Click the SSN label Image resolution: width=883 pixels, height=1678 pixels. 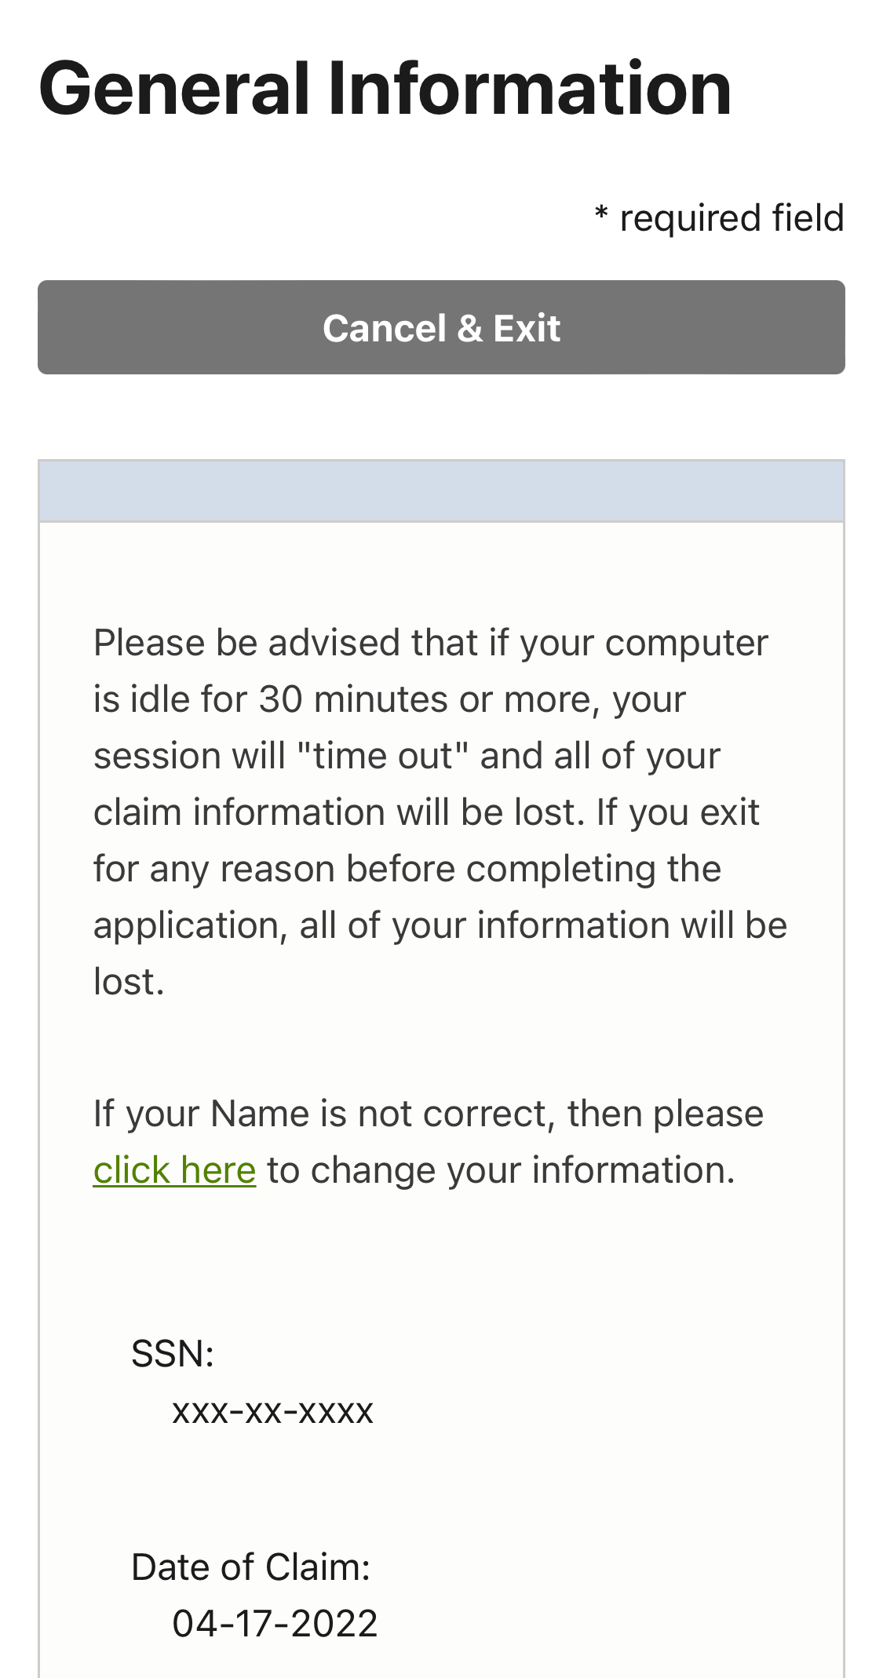click(x=173, y=1354)
